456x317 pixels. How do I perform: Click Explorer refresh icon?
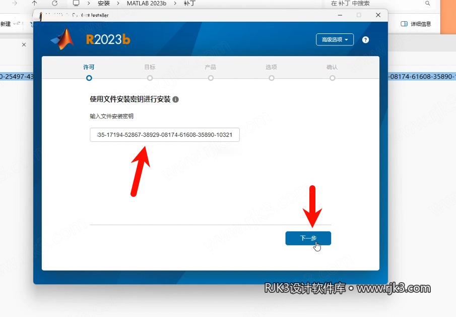(55, 3)
